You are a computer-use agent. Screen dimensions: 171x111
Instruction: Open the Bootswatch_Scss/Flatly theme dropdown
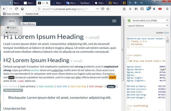[x=148, y=21]
